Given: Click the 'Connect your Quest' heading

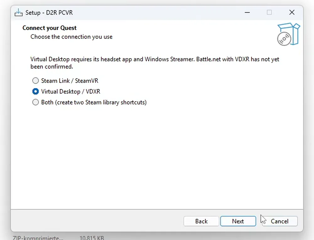Looking at the screenshot, I should tap(50, 28).
